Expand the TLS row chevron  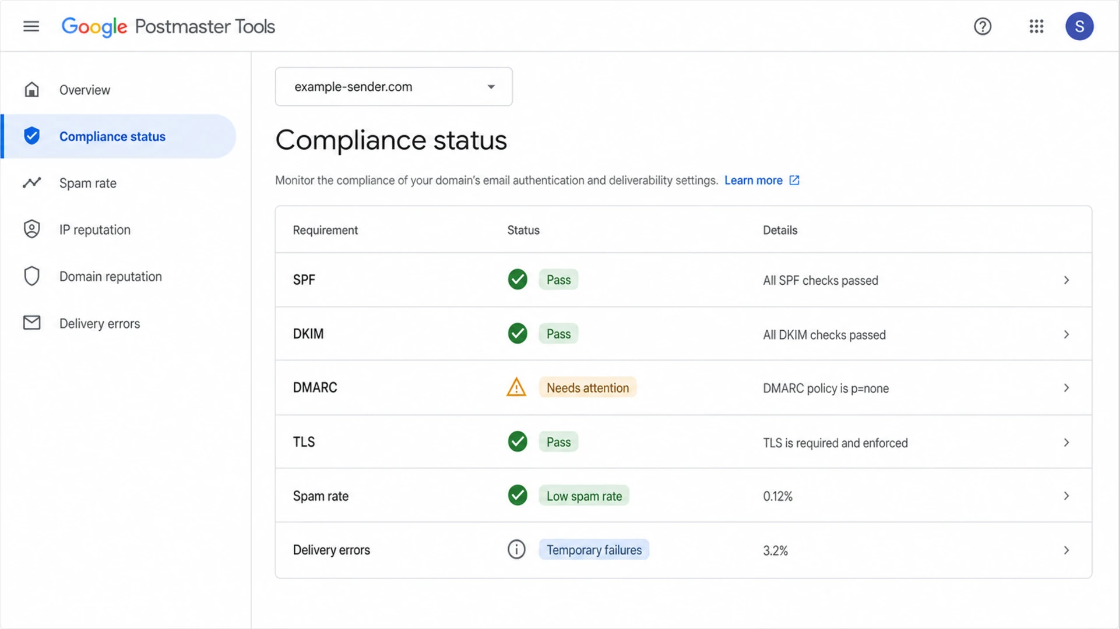[1067, 443]
